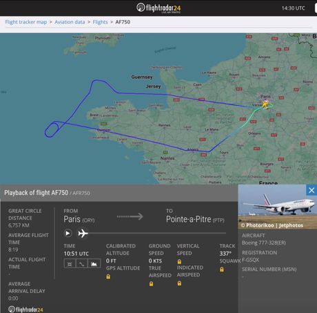Screen dimensions: 317x313
Task: Click the Flightradar24 logo at the panel bottom
Action: (x=25, y=310)
